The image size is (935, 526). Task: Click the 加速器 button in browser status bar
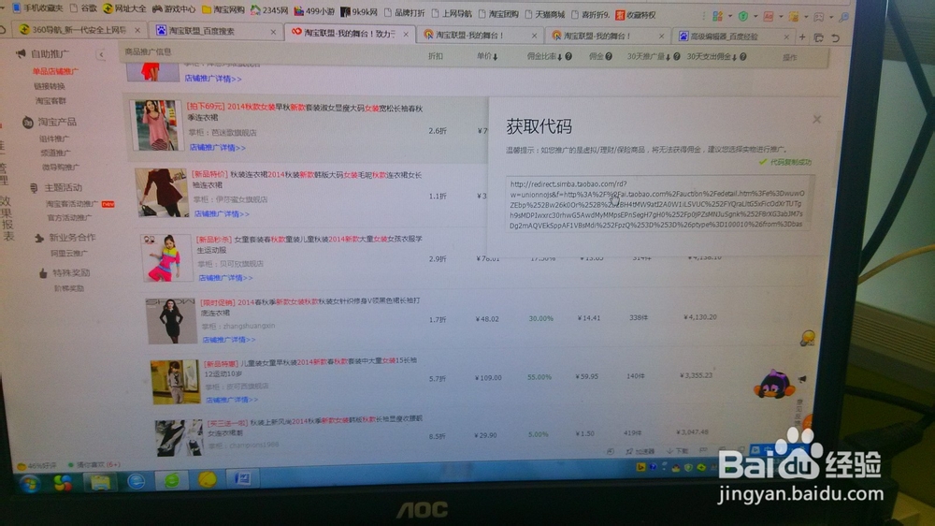click(640, 451)
